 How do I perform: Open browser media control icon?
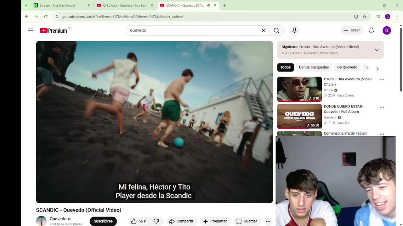(378, 17)
